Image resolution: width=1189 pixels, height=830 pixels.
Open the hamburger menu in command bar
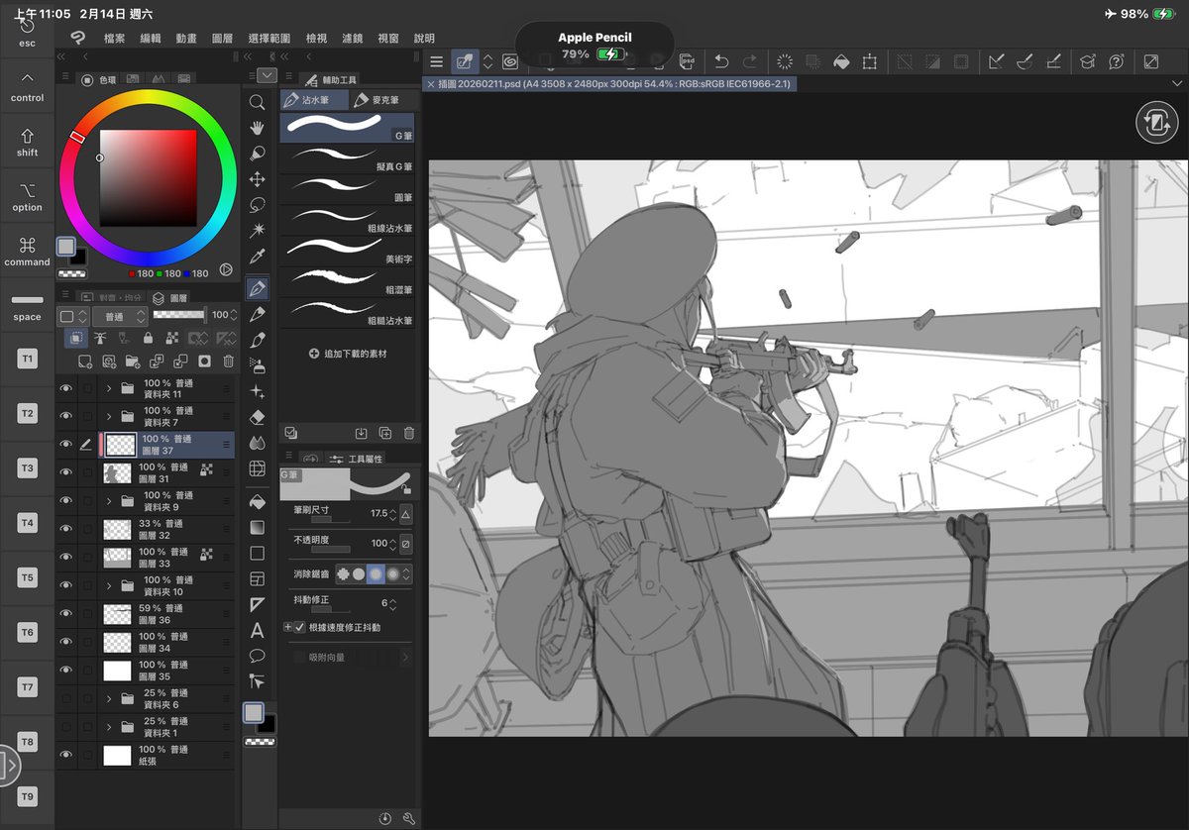(436, 61)
